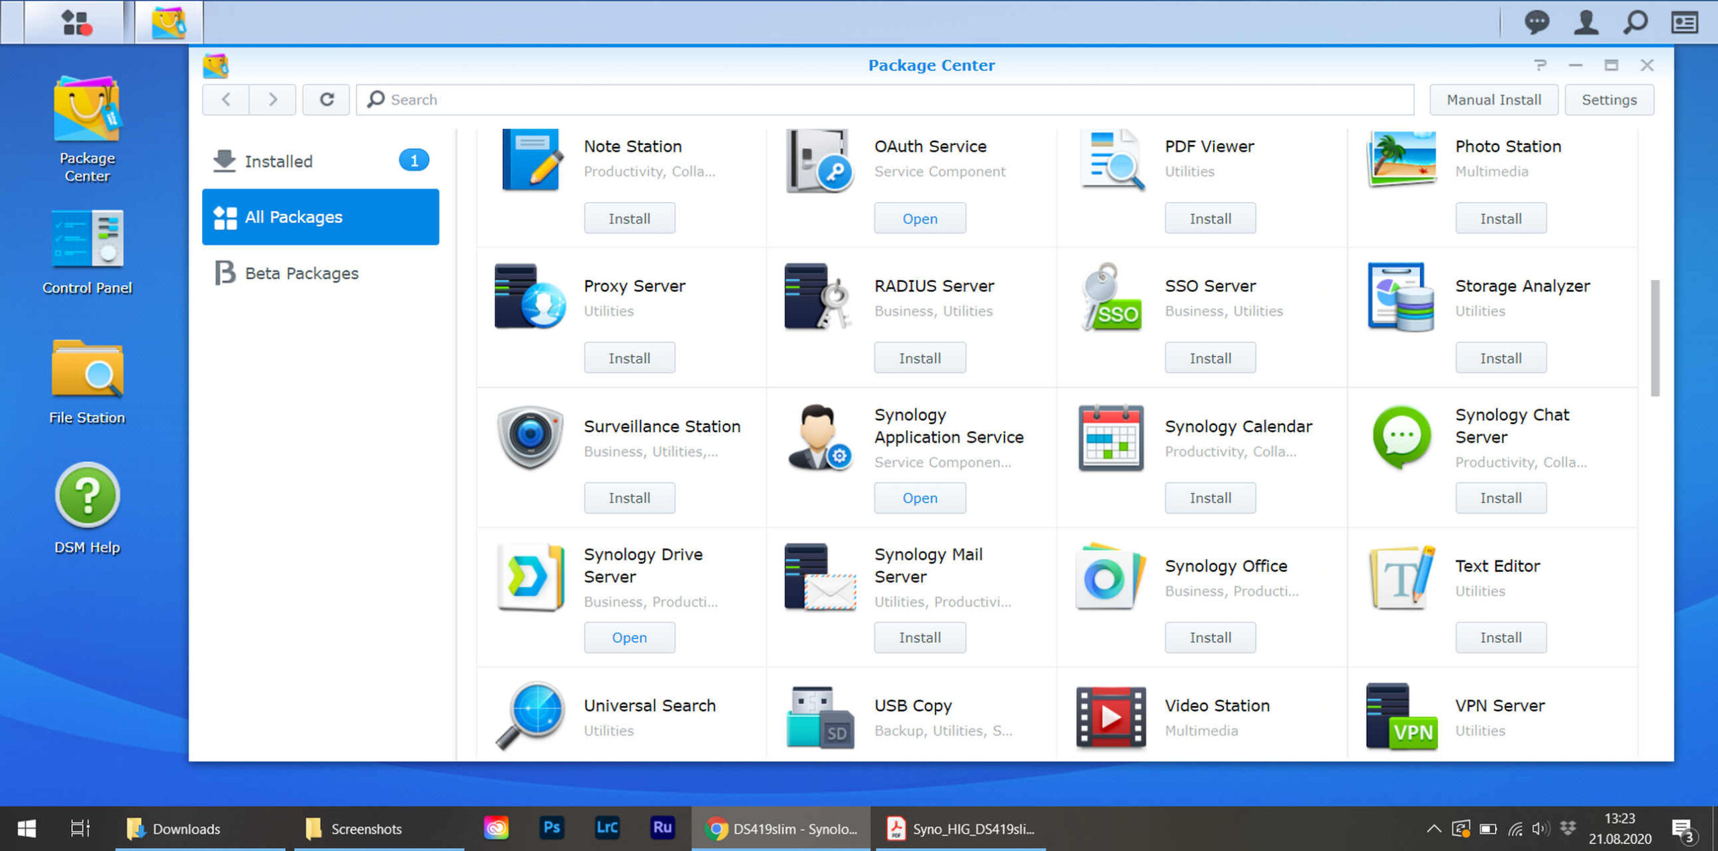Image resolution: width=1718 pixels, height=851 pixels.
Task: Click the Proxy Server package icon
Action: coord(530,296)
